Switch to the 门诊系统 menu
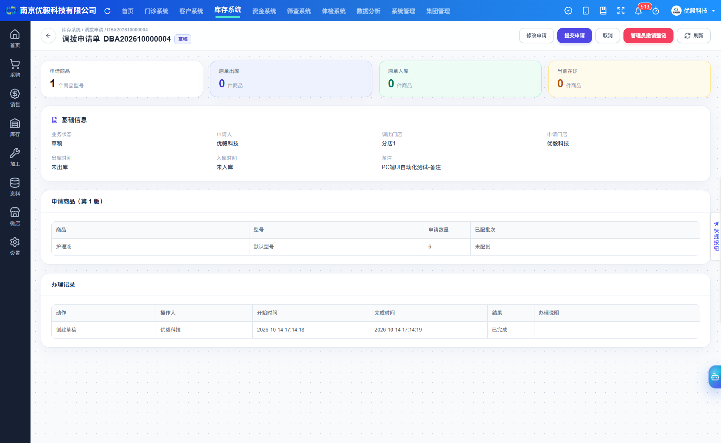721x443 pixels. [156, 11]
